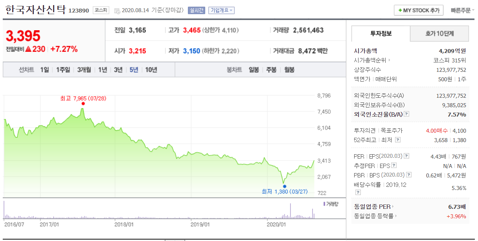Viewport: 478px width, 241px height.
Task: Click the 코스피 315위 rank value
Action: (450, 60)
